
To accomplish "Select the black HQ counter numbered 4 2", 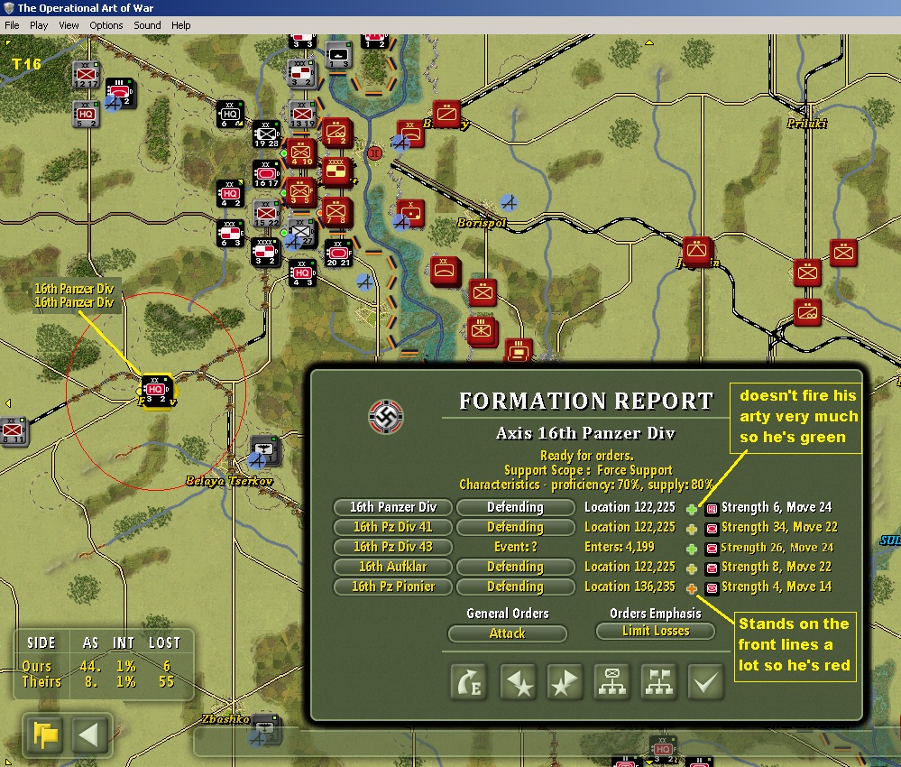I will coord(230,194).
